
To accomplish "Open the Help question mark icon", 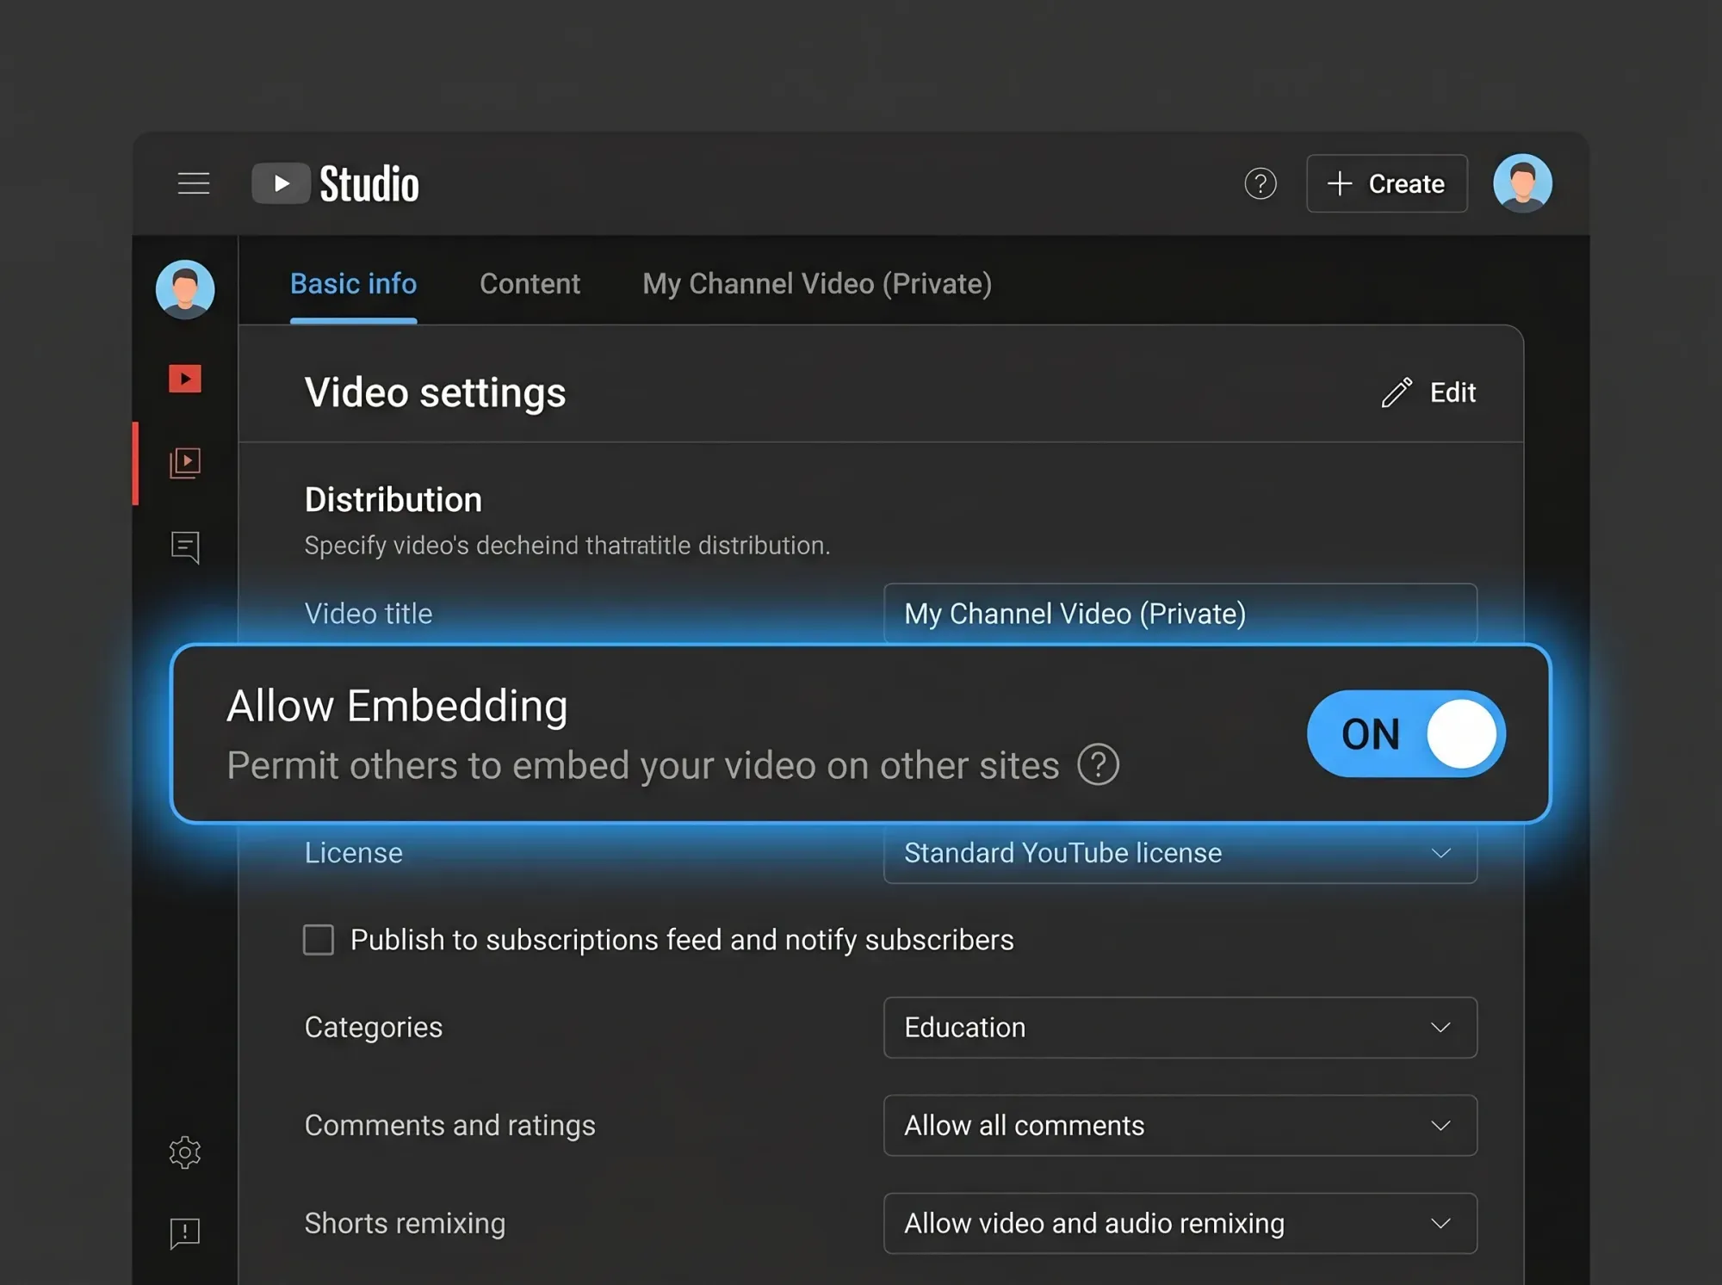I will (x=1261, y=183).
